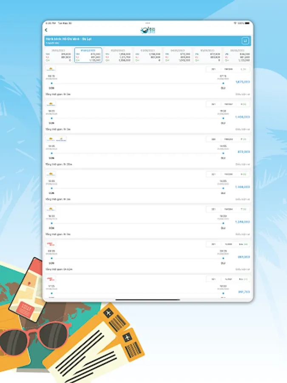Tap DLI arrival code on 873,000 flight
The width and height of the screenshot is (287, 383).
tap(223, 158)
